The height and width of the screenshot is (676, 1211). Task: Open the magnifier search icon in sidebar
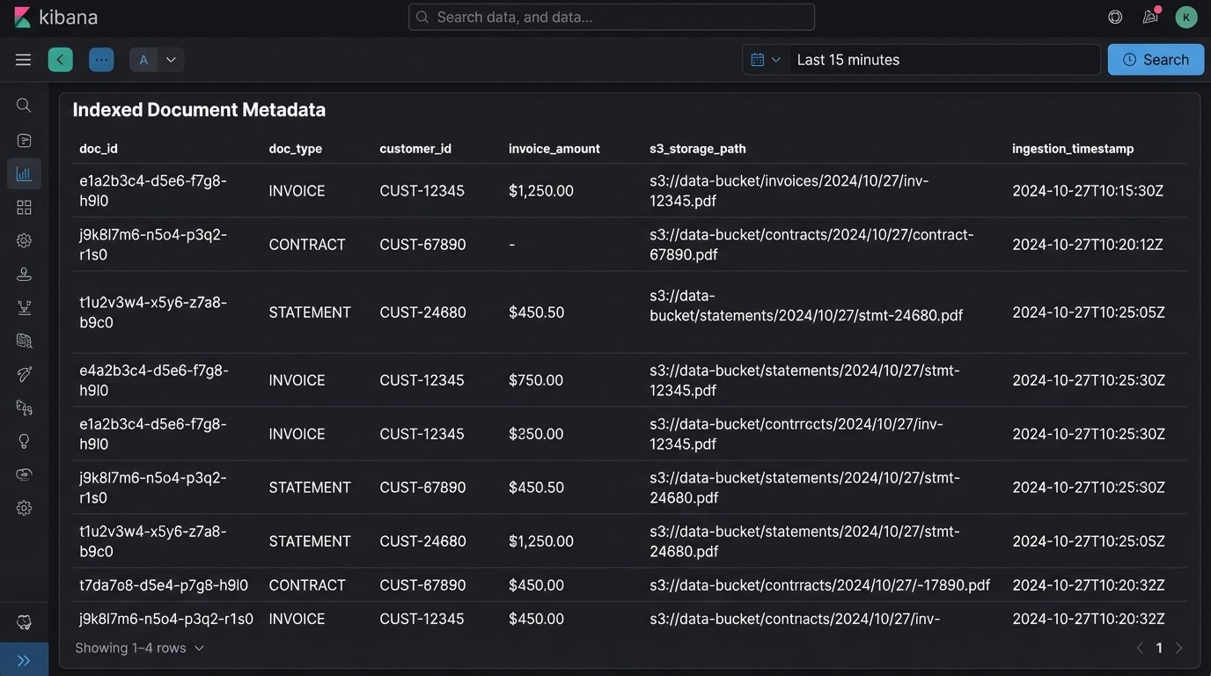(x=24, y=106)
